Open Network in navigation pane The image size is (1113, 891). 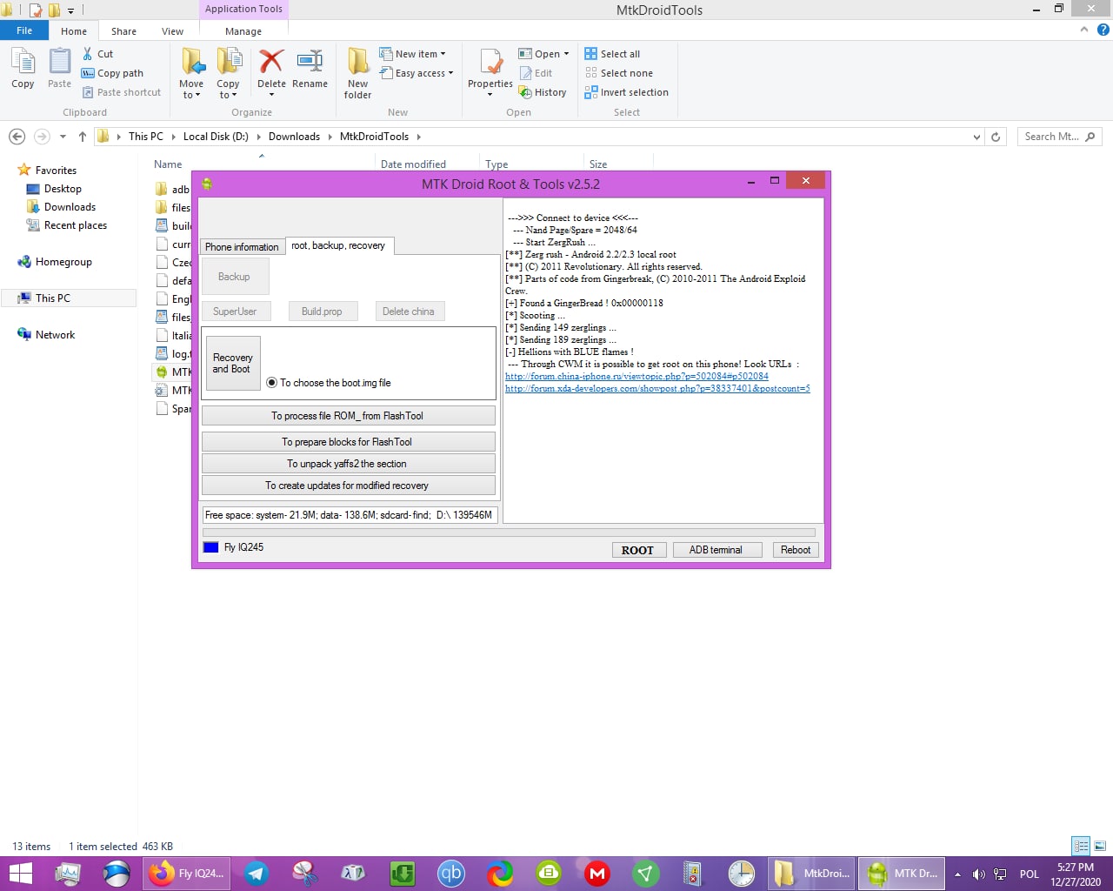click(55, 335)
